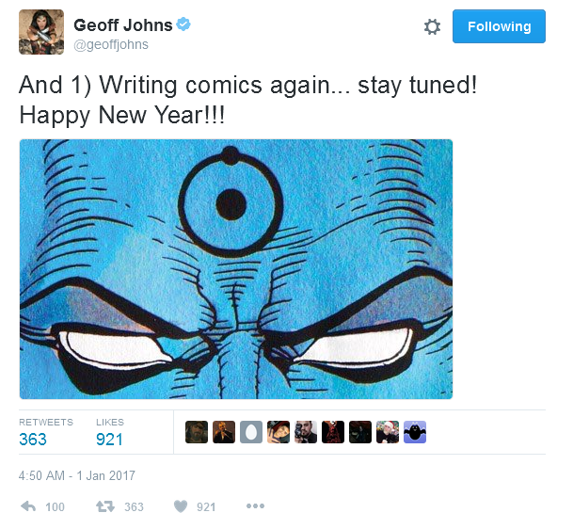Click the reply arrow icon
The height and width of the screenshot is (529, 573).
tap(28, 506)
